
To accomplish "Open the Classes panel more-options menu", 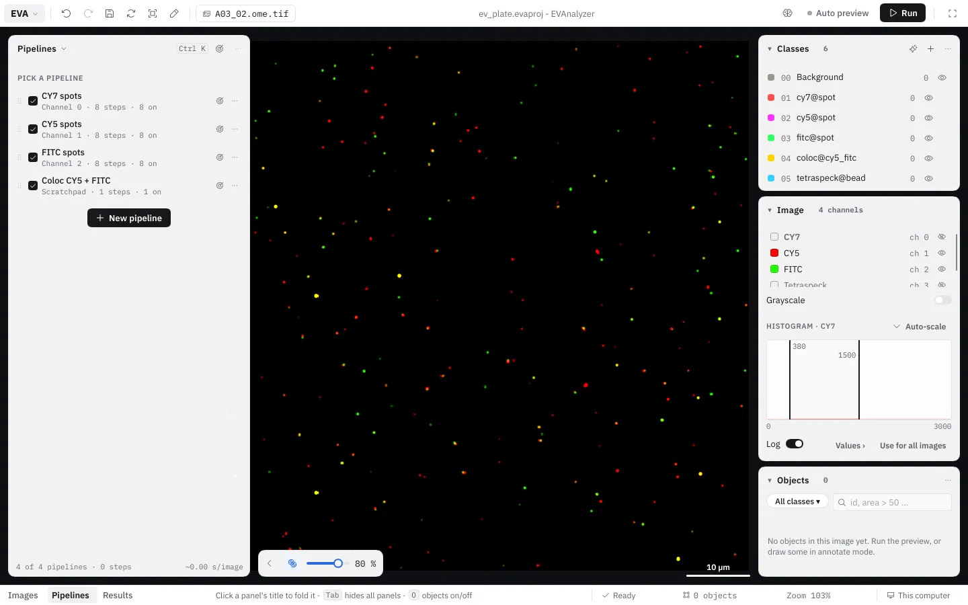I will (948, 49).
